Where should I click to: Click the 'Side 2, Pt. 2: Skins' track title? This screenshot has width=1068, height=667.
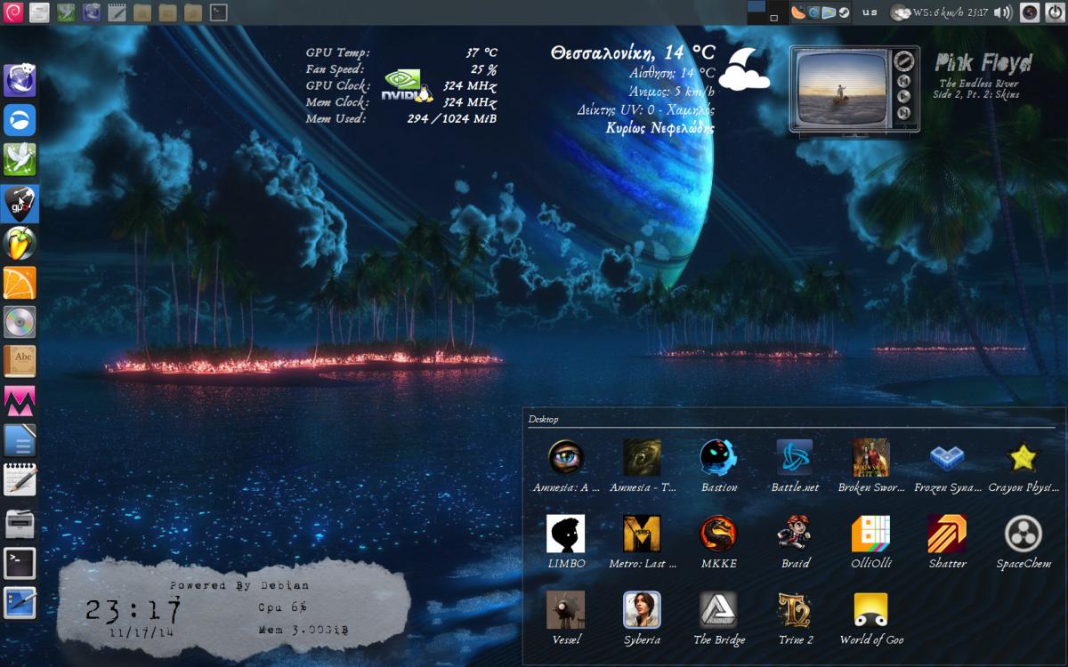pyautogui.click(x=978, y=94)
